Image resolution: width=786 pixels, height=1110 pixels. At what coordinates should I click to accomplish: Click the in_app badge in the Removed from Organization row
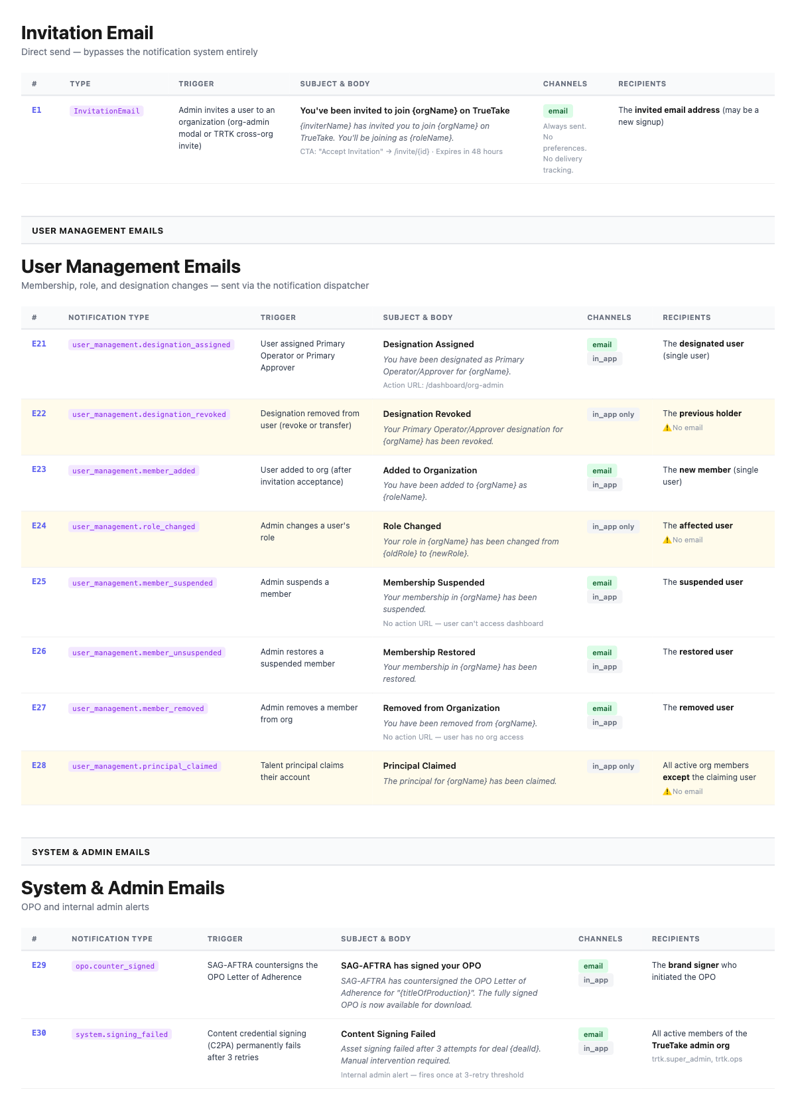click(x=605, y=723)
